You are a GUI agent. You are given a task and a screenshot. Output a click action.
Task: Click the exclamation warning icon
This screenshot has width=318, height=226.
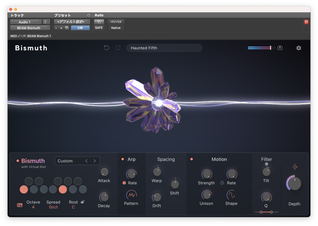pos(280,48)
